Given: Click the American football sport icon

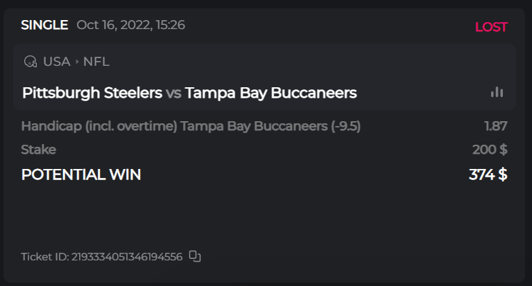Looking at the screenshot, I should tap(30, 62).
